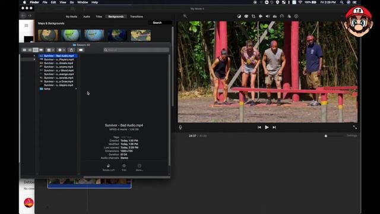This screenshot has height=214, width=380.
Task: Select first globe map background thumbnail
Action: pyautogui.click(x=48, y=36)
